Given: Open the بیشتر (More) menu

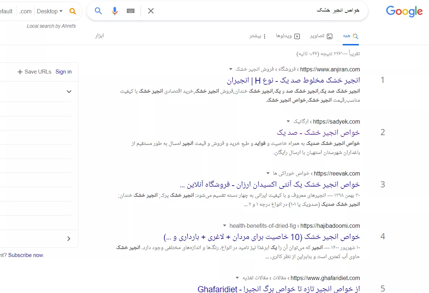Looking at the screenshot, I should [257, 36].
